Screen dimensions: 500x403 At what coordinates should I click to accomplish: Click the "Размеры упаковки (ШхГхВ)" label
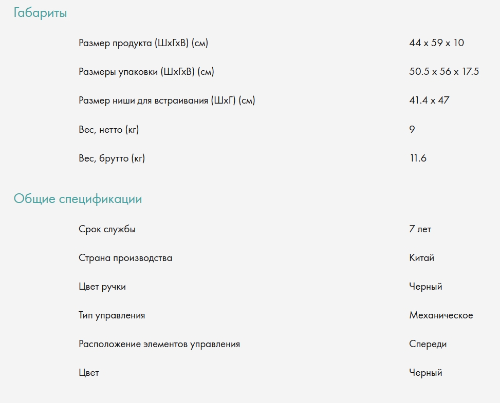[x=146, y=72]
